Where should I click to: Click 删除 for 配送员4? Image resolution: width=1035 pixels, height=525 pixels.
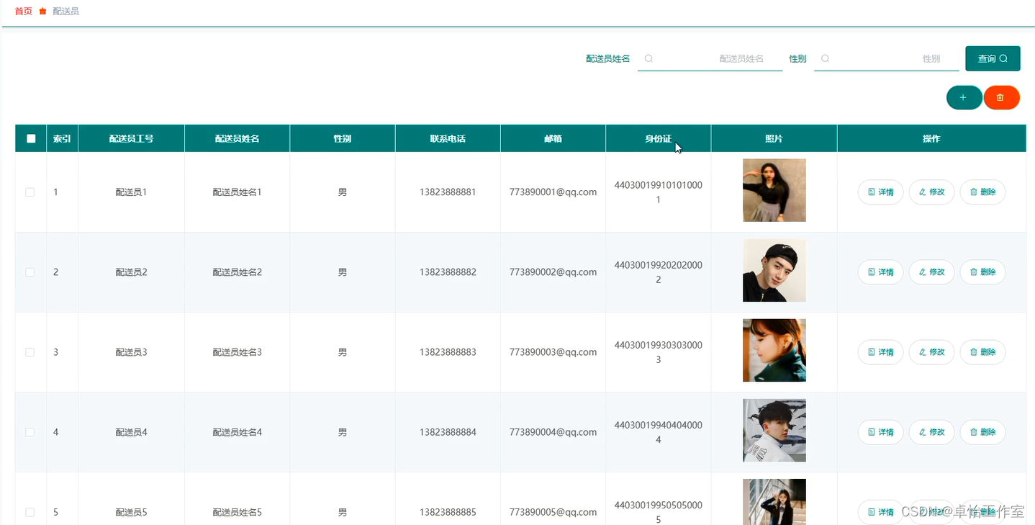tap(982, 432)
